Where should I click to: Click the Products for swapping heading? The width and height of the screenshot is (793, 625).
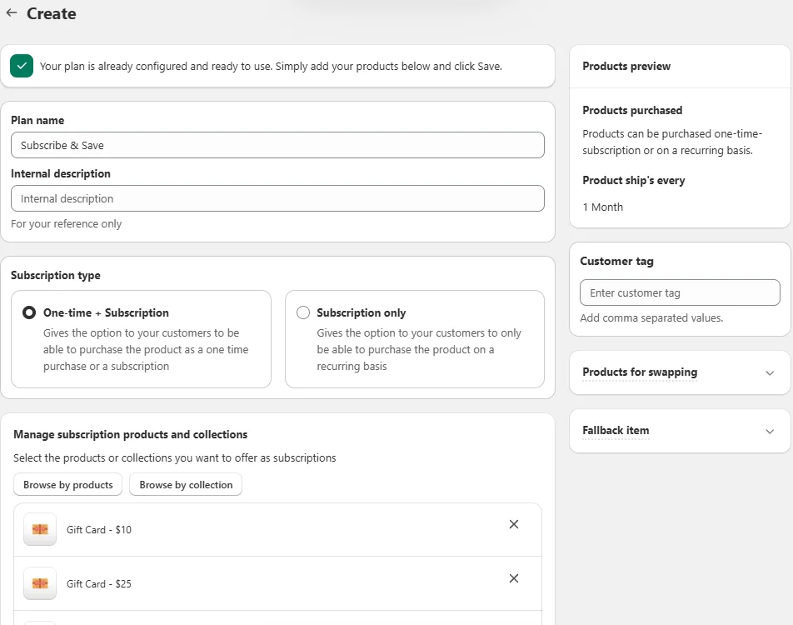pos(640,372)
